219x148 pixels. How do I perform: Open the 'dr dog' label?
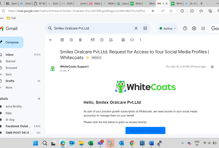click(x=10, y=119)
